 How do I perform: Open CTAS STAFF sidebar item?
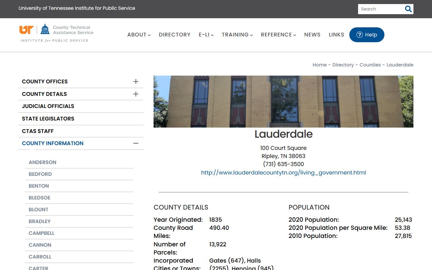tap(81, 131)
